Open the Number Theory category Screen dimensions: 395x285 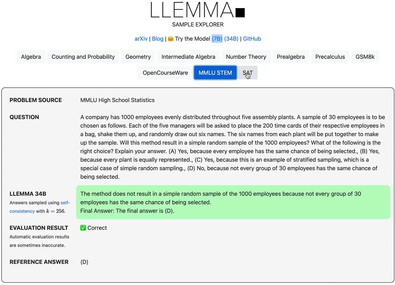tap(246, 56)
